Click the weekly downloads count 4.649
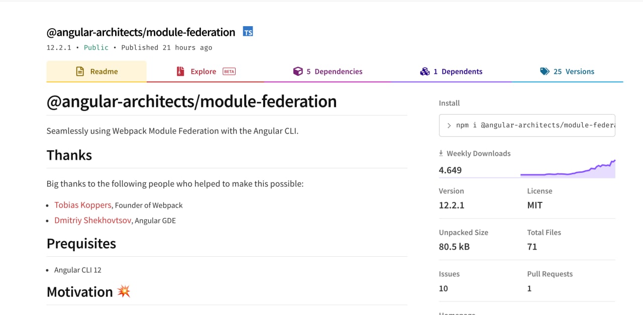 tap(450, 170)
